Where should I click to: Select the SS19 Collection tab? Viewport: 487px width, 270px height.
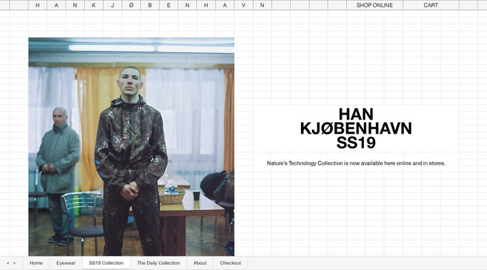coord(106,263)
